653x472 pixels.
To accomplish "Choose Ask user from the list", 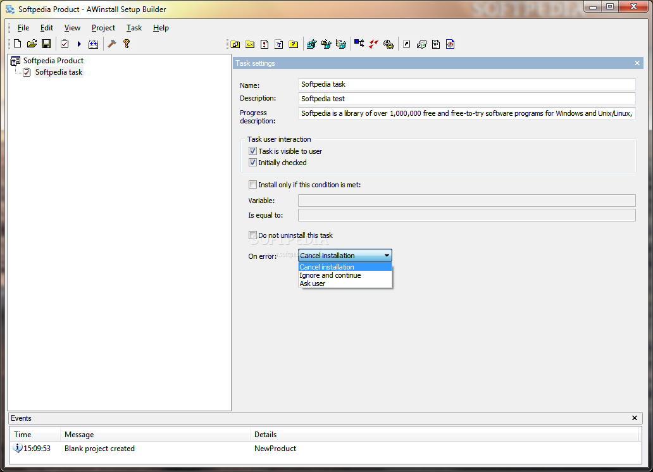I will click(x=345, y=283).
